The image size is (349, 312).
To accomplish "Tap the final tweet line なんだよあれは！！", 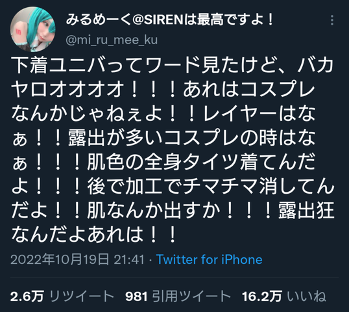I will pos(94,234).
